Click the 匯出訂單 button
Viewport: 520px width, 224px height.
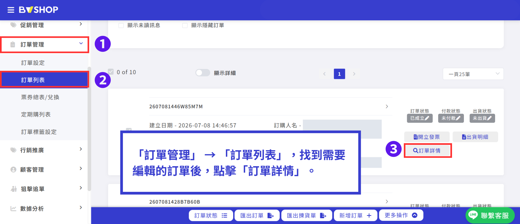click(257, 215)
